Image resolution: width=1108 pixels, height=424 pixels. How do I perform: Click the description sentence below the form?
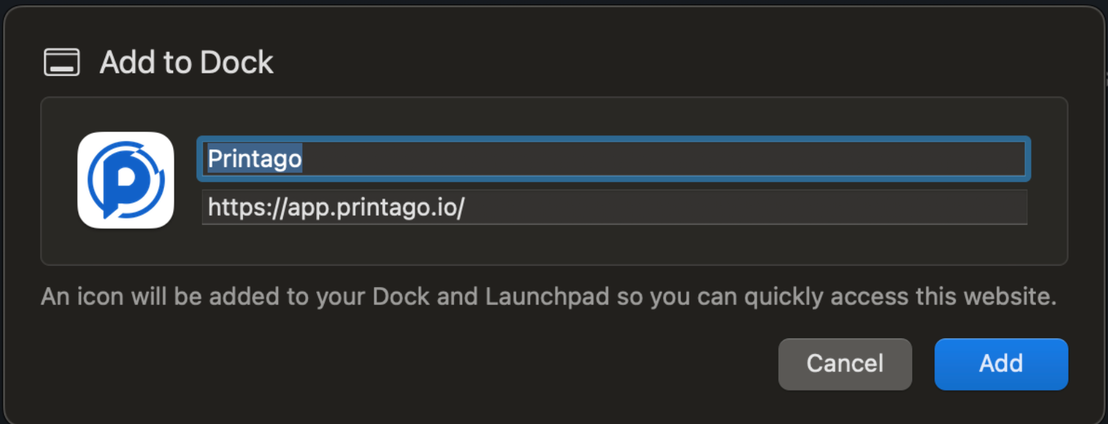[x=548, y=297]
